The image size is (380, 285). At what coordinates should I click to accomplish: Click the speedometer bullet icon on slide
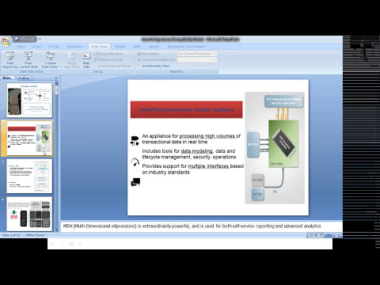(135, 162)
